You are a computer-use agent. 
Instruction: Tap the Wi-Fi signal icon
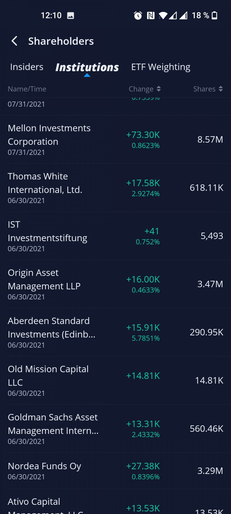(163, 16)
